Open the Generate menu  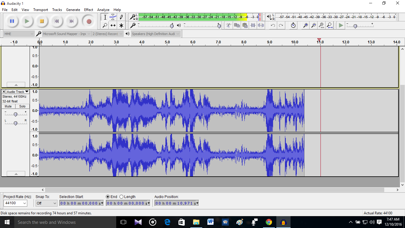coord(73,10)
